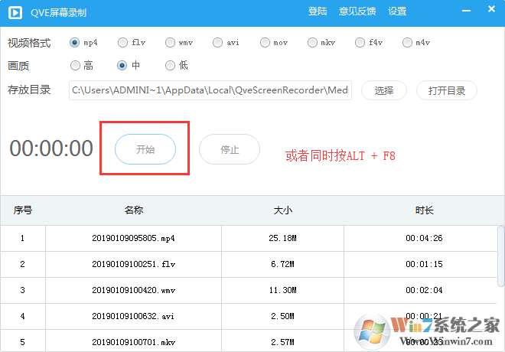The width and height of the screenshot is (505, 352).
Task: Select the wmv video format
Action: click(170, 42)
